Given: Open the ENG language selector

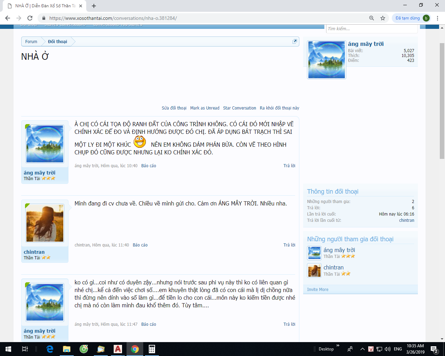Looking at the screenshot, I should coord(398,349).
